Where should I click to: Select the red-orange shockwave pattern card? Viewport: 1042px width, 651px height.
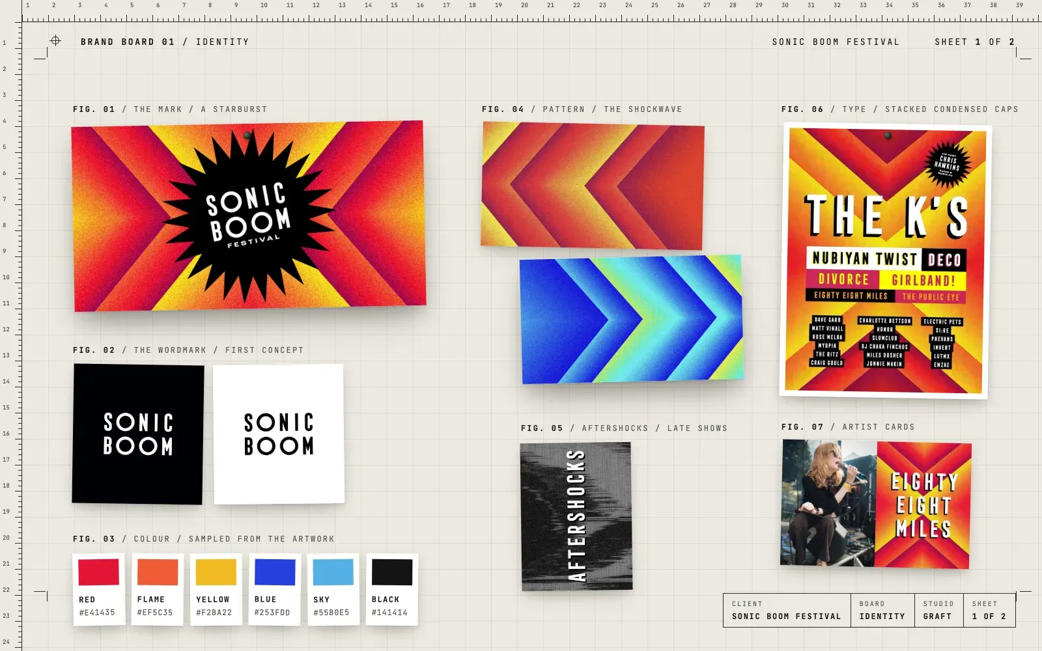point(593,186)
